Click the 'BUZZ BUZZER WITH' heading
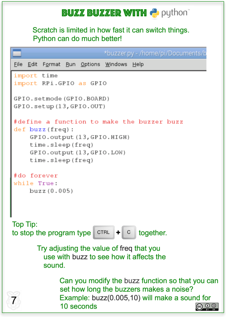The height and width of the screenshot is (317, 226). [104, 13]
